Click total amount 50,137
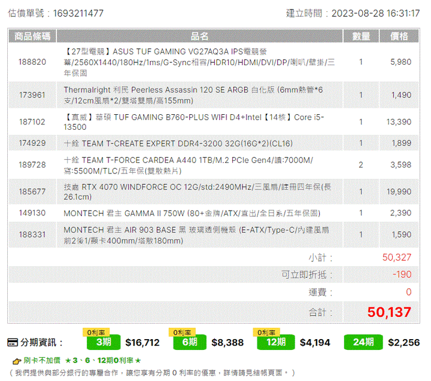 coord(389,312)
